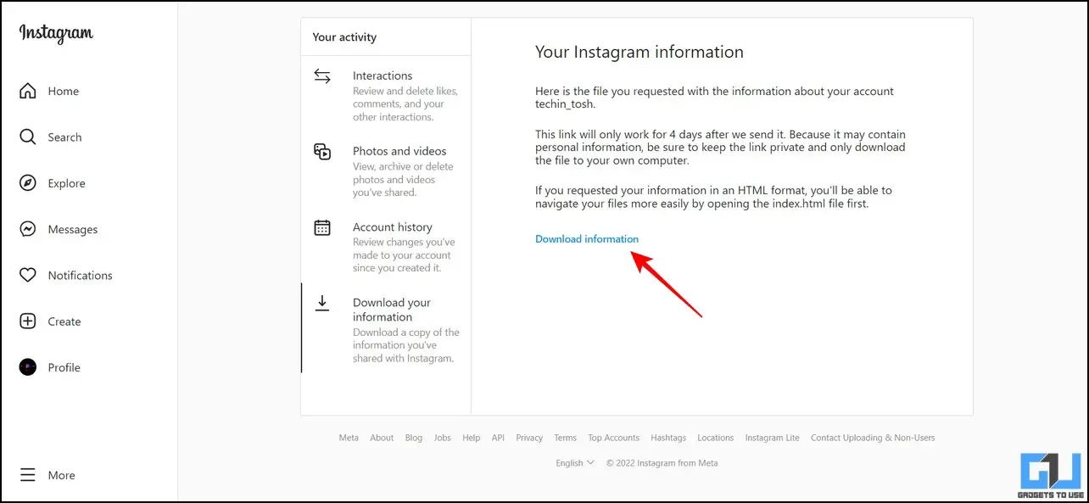Switch to the Interactions section
1089x503 pixels.
386,95
